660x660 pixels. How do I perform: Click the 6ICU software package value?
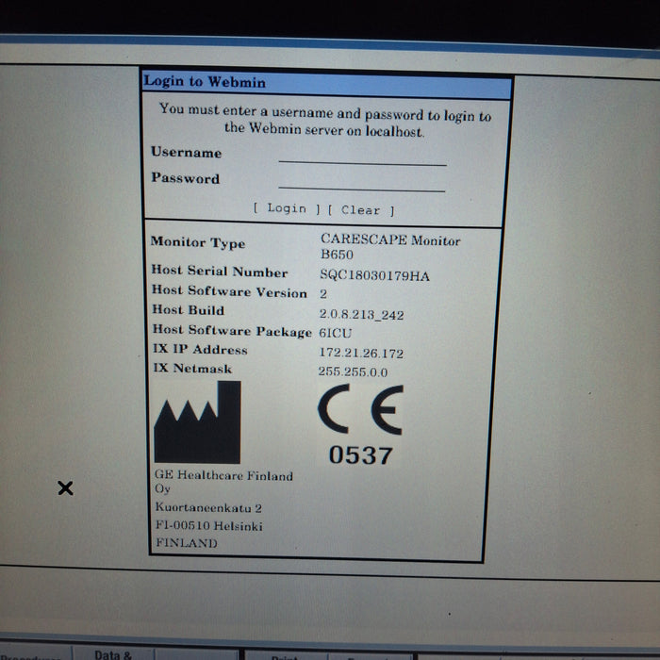(x=335, y=333)
